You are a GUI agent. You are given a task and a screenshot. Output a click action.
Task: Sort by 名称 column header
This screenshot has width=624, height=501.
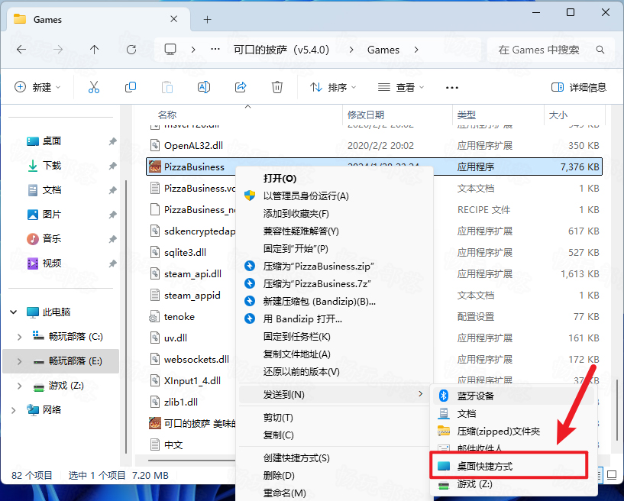(x=167, y=115)
